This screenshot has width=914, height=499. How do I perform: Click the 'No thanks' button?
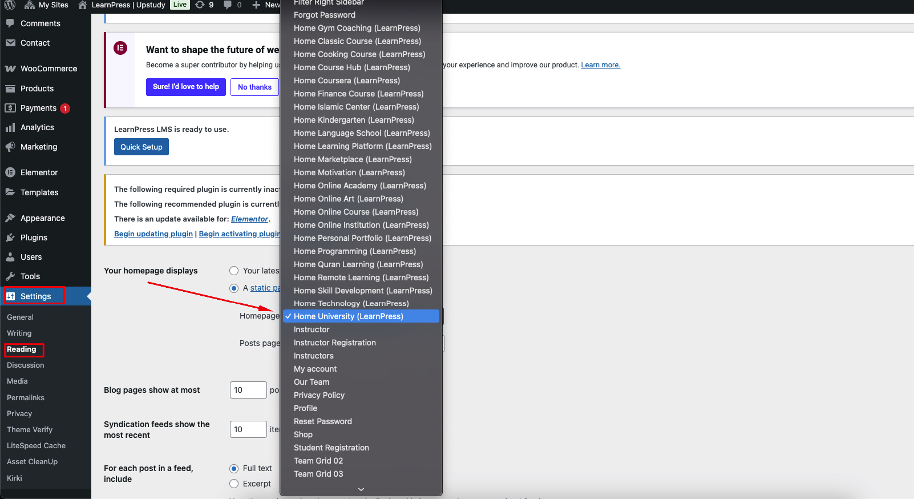click(254, 87)
